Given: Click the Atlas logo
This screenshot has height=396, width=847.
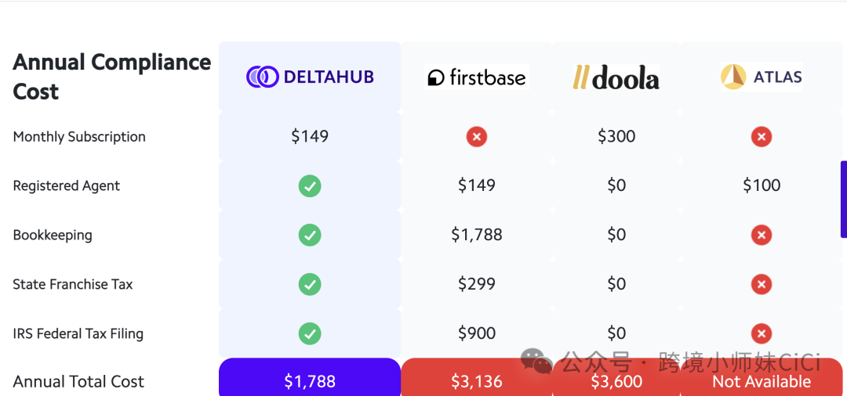Looking at the screenshot, I should coord(761,77).
